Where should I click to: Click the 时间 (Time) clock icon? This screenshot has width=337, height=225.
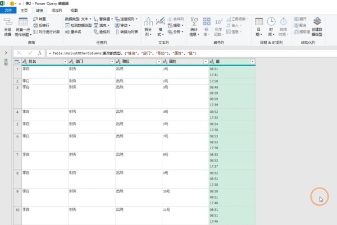click(271, 21)
